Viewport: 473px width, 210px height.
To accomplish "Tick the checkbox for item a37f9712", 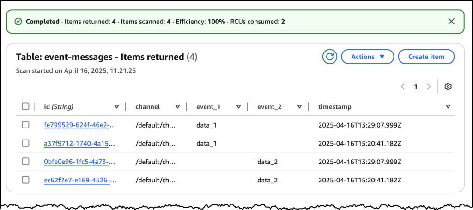I will pos(25,143).
